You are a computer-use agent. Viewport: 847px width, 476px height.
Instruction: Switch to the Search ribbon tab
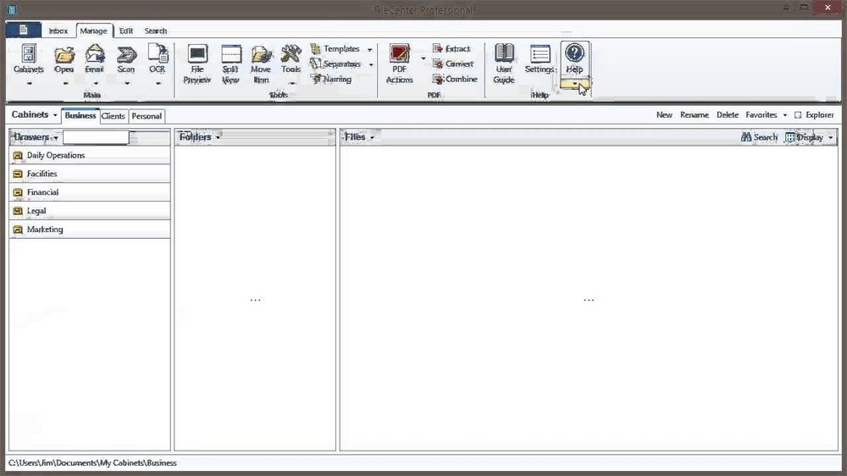pyautogui.click(x=156, y=30)
